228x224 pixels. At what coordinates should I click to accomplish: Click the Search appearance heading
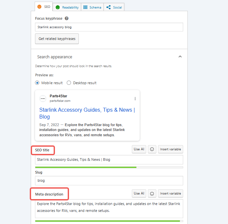point(55,57)
